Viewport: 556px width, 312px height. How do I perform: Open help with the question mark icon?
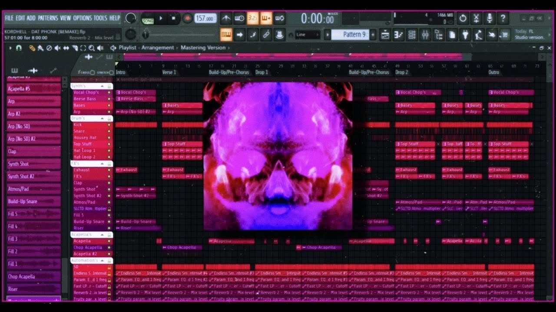pos(503,18)
